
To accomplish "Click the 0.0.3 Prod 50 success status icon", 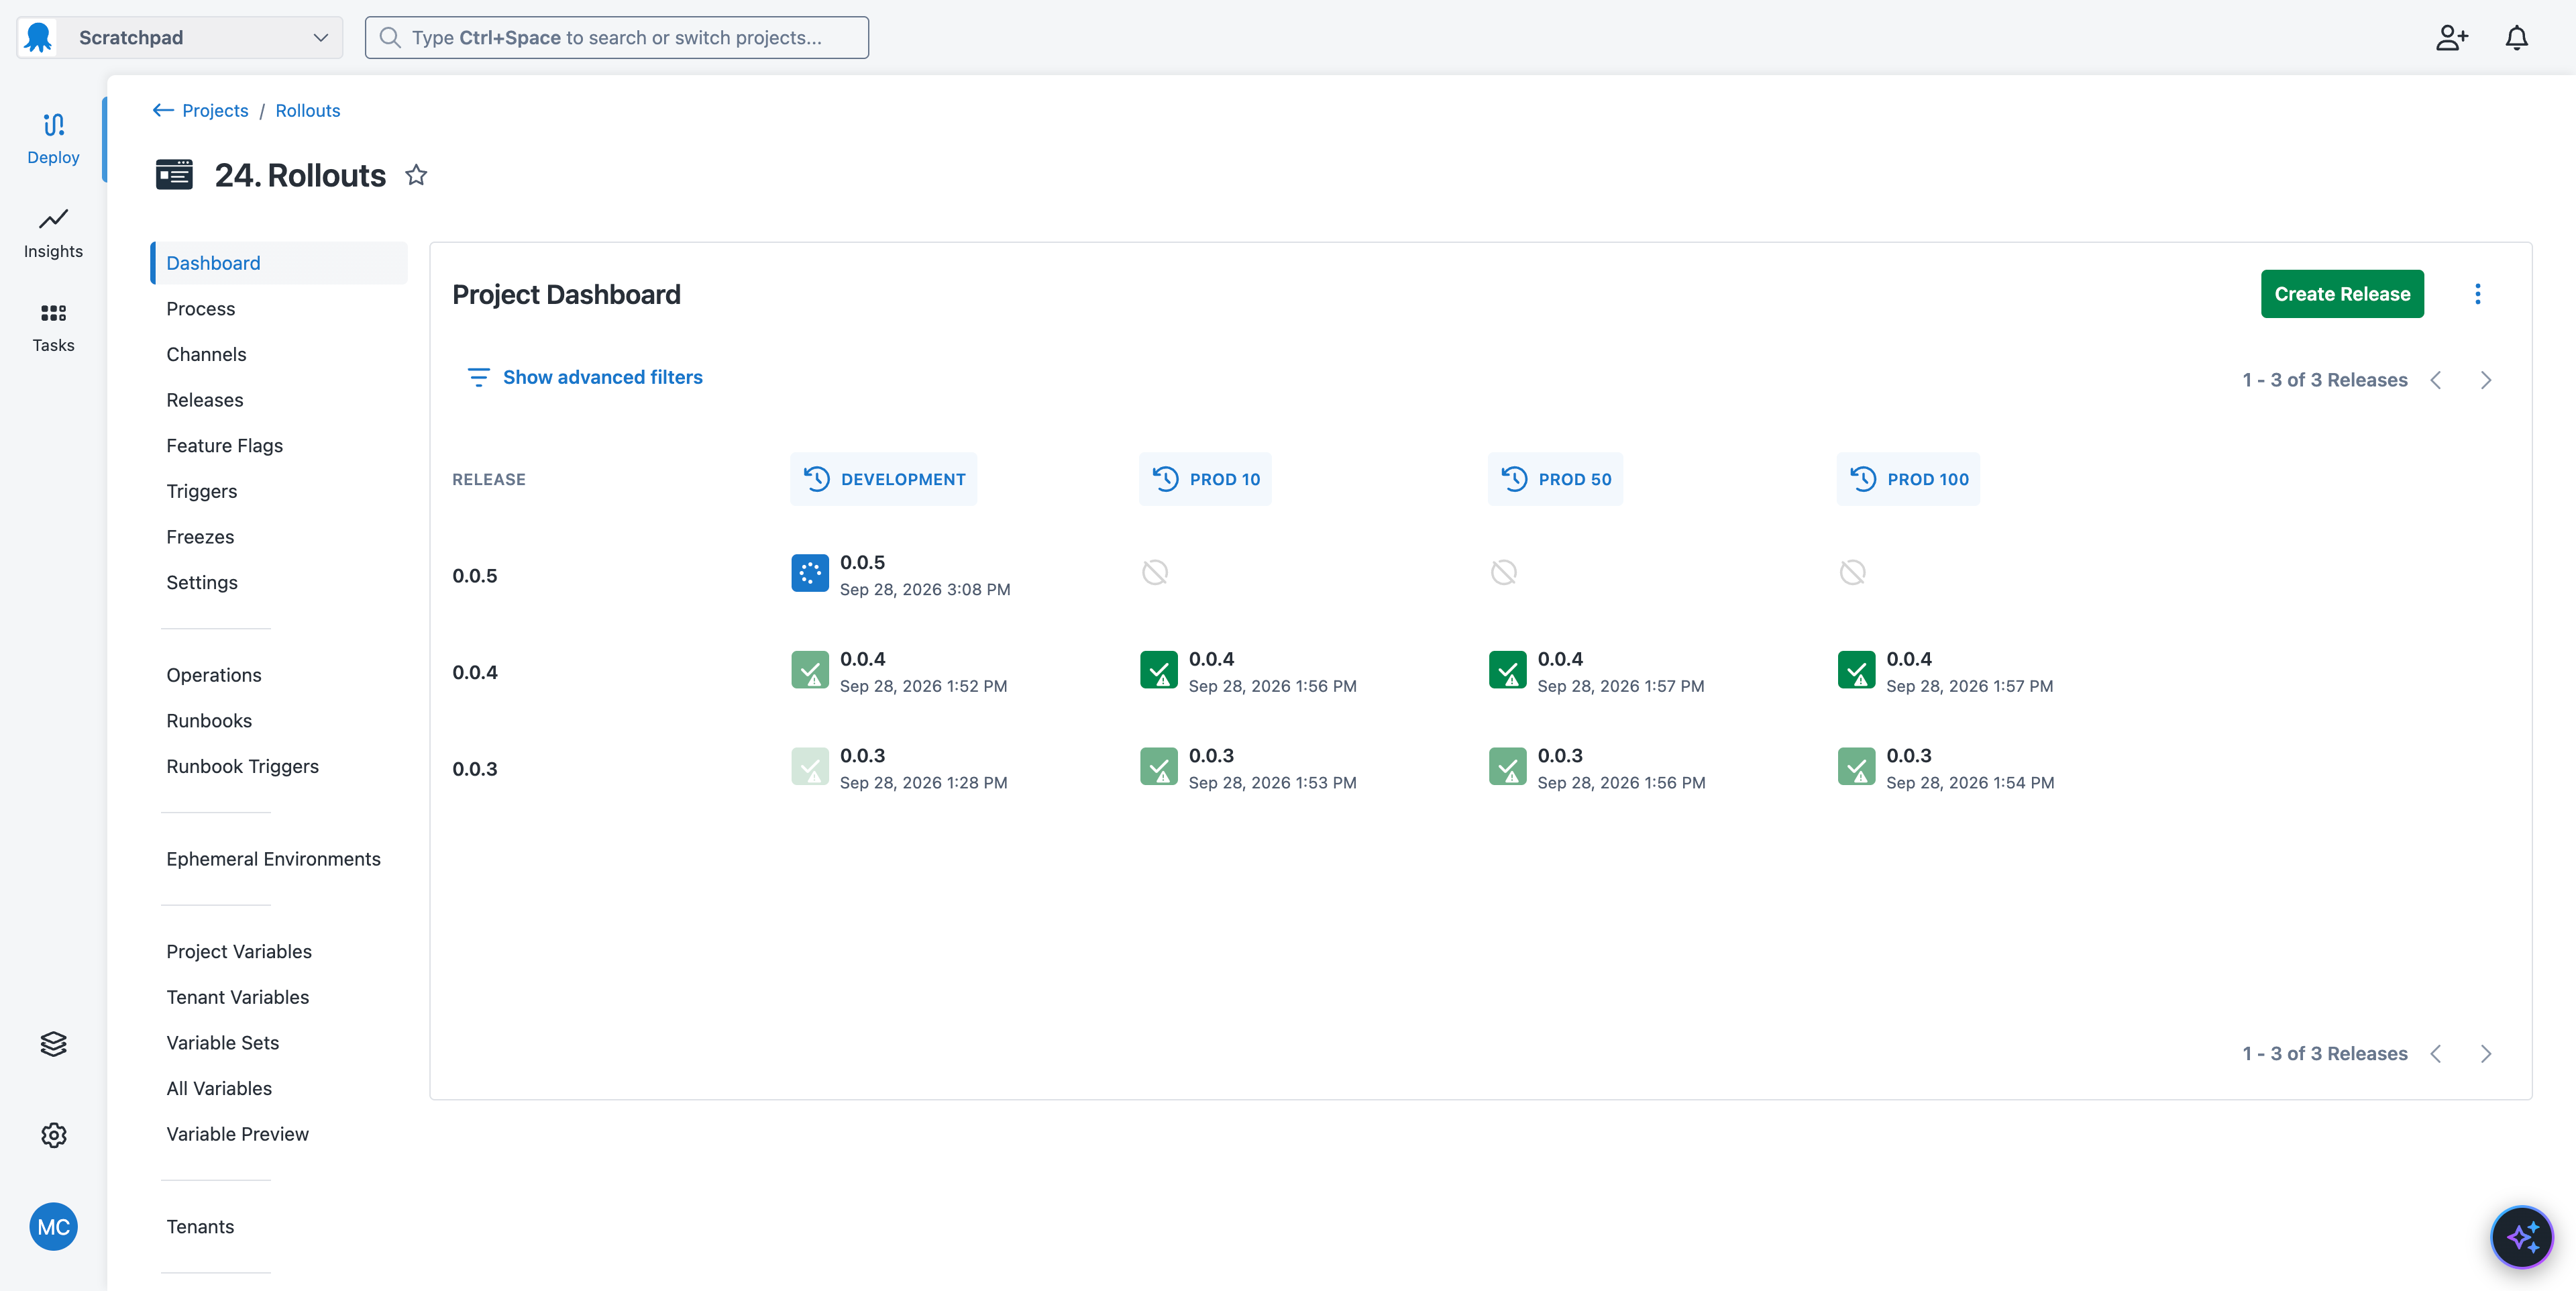I will (1507, 767).
